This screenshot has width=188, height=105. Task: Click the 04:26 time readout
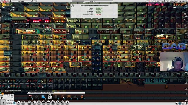9,101
